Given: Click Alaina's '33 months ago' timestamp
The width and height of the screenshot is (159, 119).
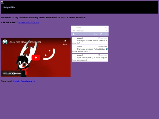Looking at the screenshot, I should point(103,46).
